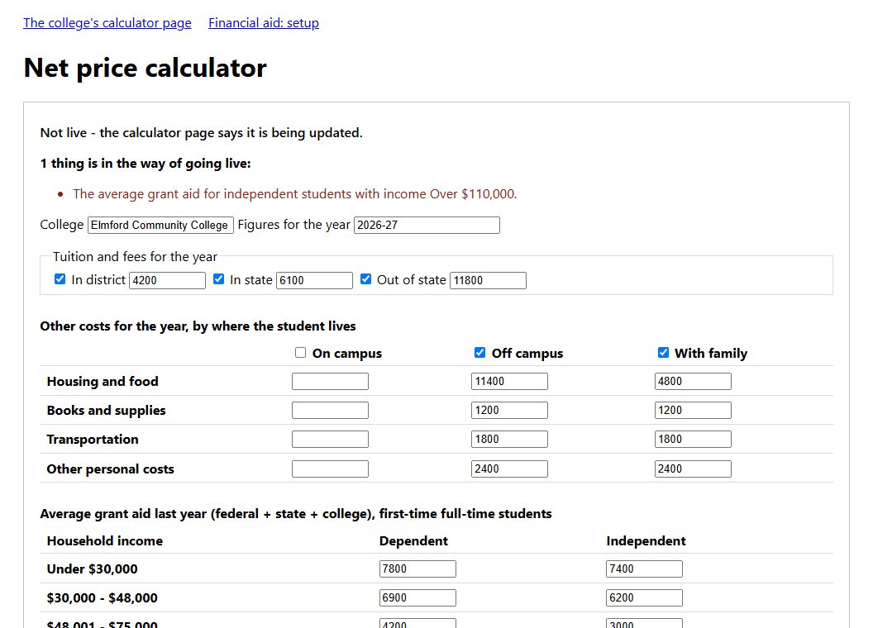Click the Out of state tuition field
873x628 pixels.
[489, 280]
